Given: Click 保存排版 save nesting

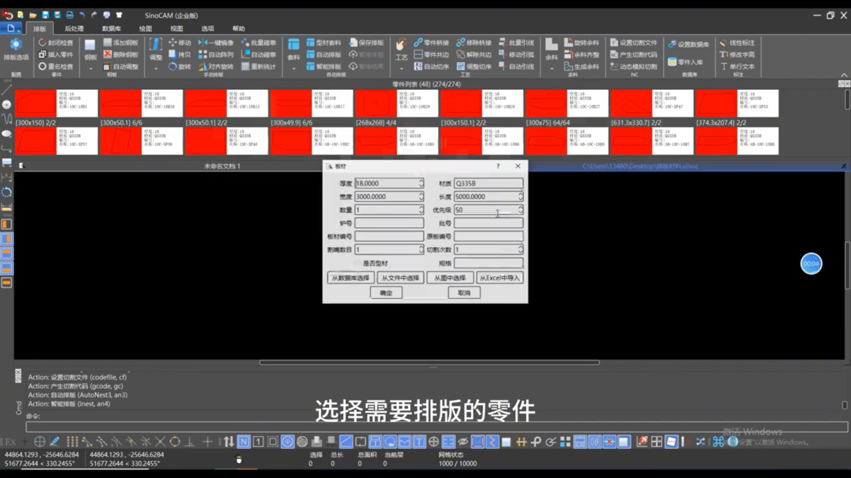Looking at the screenshot, I should [366, 42].
